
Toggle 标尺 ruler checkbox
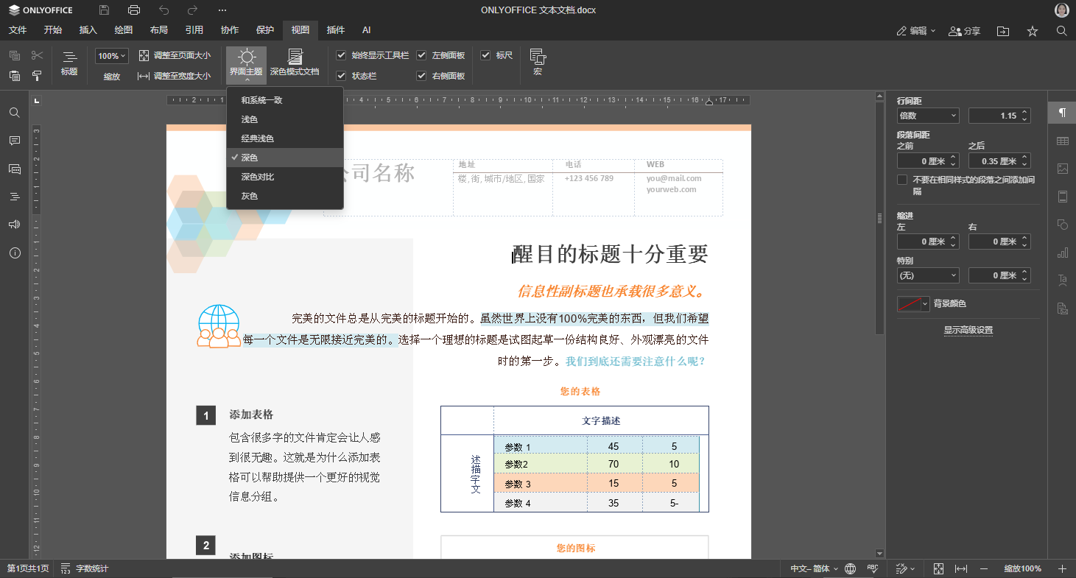485,55
